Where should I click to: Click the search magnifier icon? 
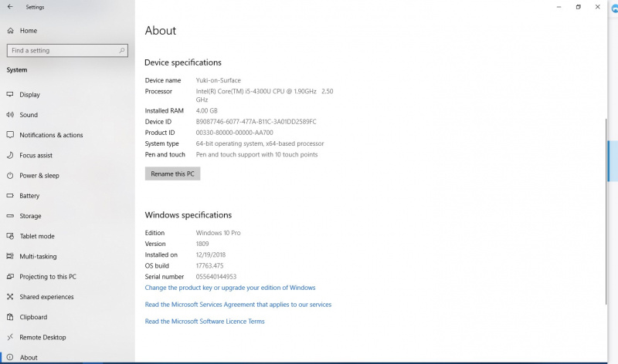[x=122, y=50]
